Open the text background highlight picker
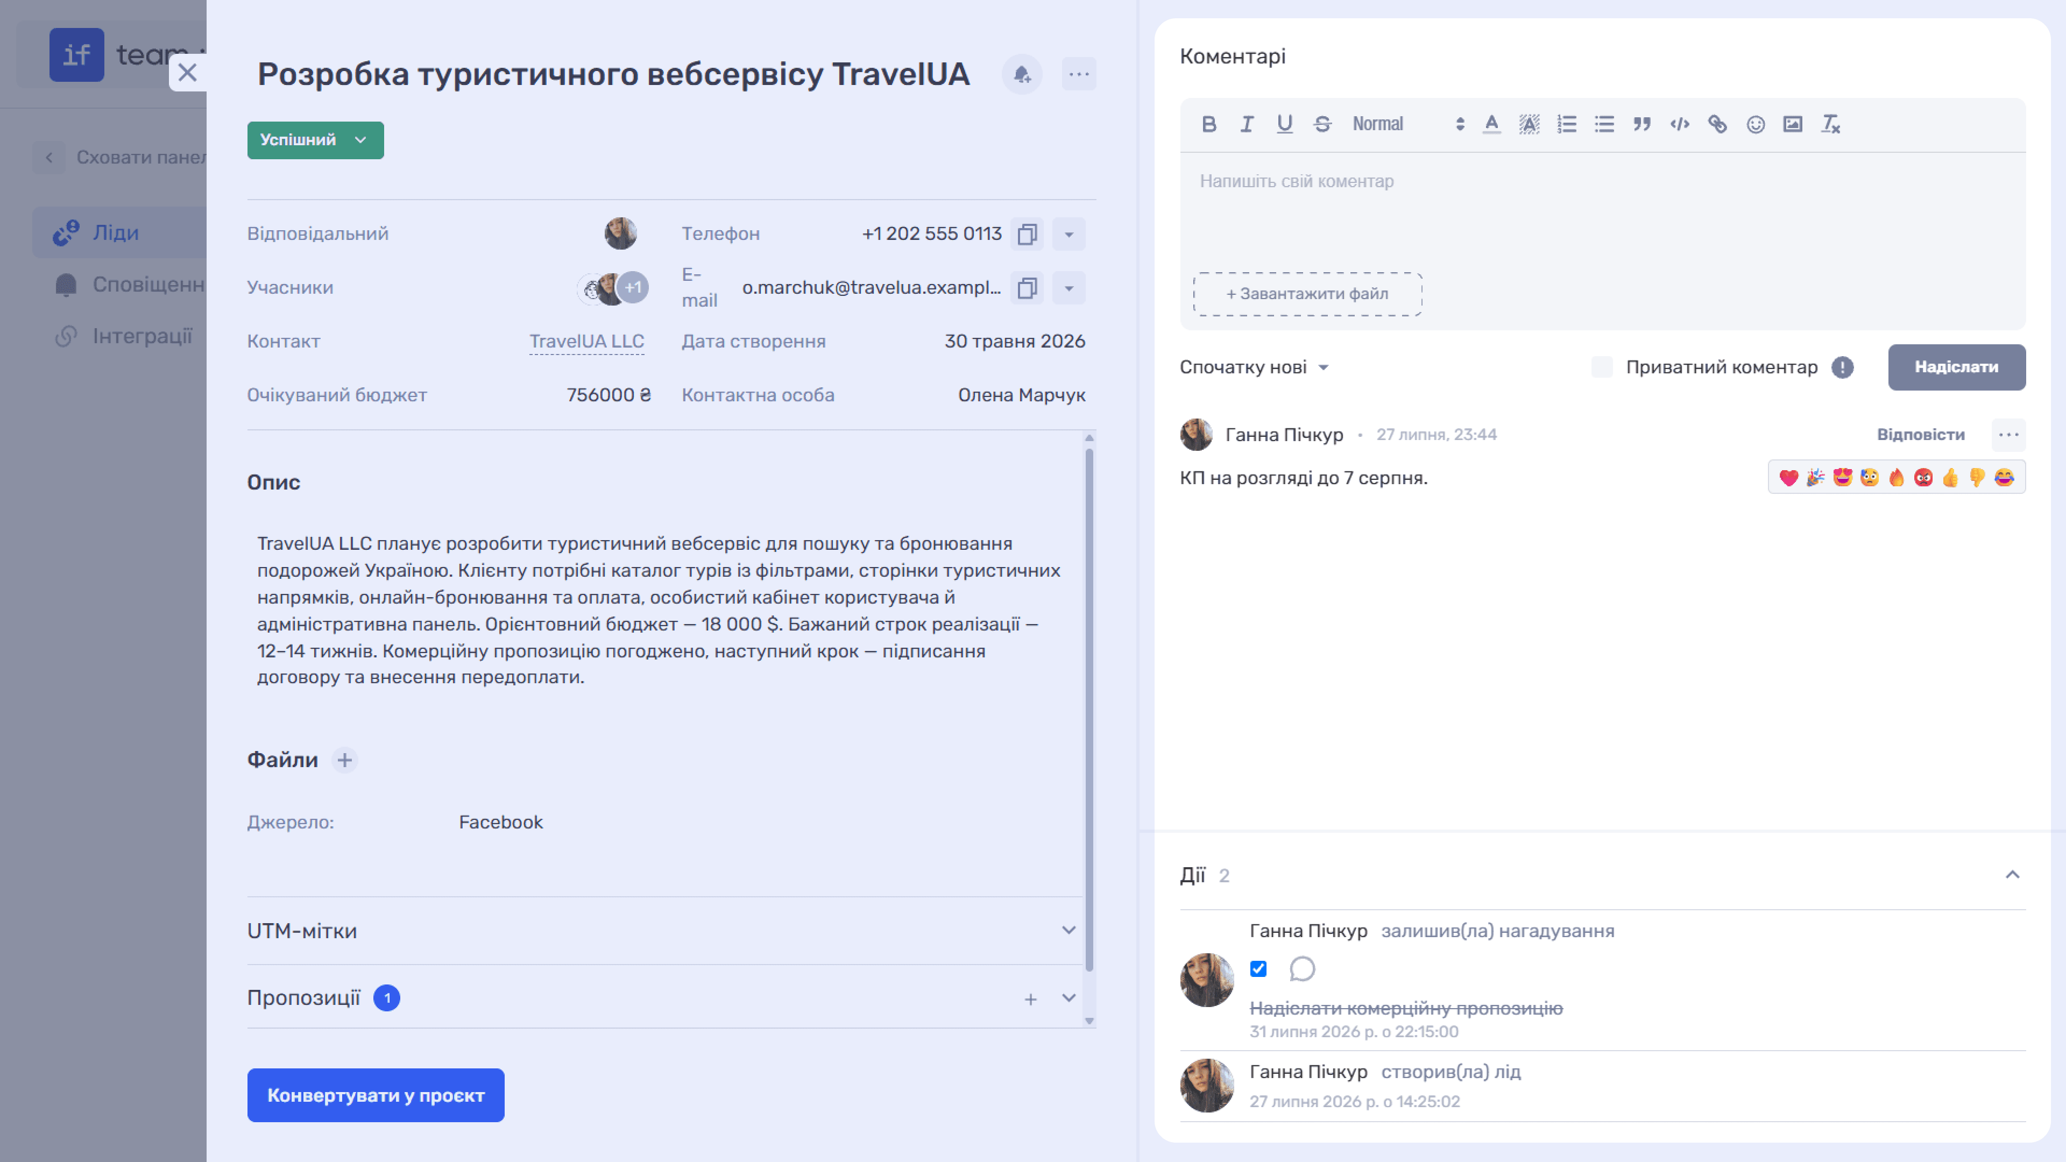The height and width of the screenshot is (1162, 2066). coord(1529,124)
